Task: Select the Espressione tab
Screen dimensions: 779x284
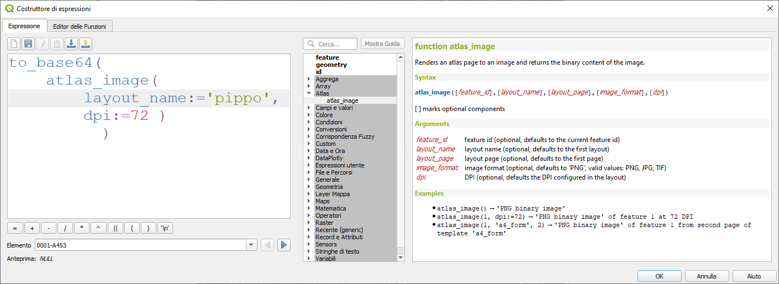Action: coord(24,26)
